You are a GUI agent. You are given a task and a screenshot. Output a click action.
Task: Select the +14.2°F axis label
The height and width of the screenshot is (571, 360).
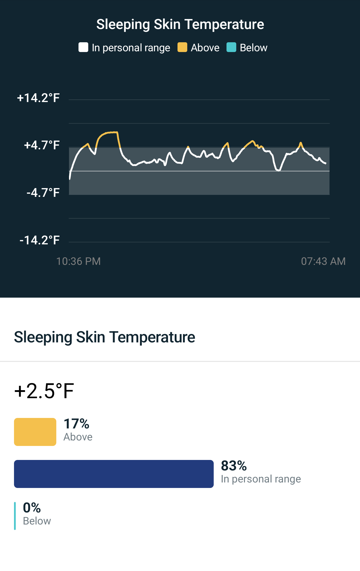(x=38, y=98)
